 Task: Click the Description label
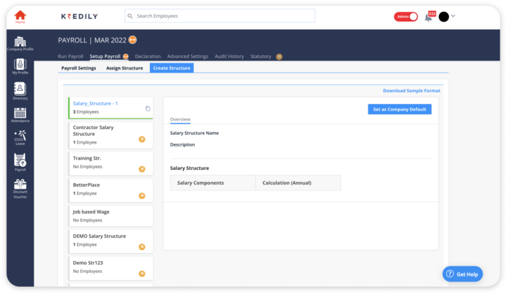(182, 144)
